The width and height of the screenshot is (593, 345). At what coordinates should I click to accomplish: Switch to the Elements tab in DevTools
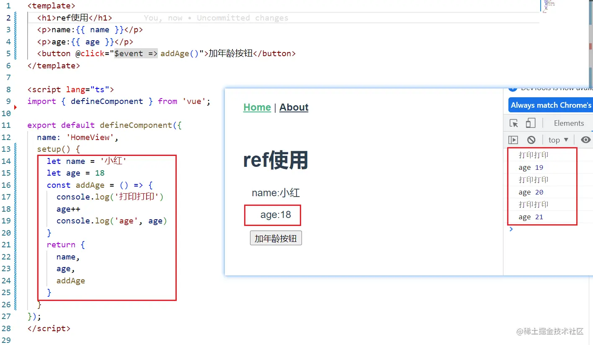569,123
